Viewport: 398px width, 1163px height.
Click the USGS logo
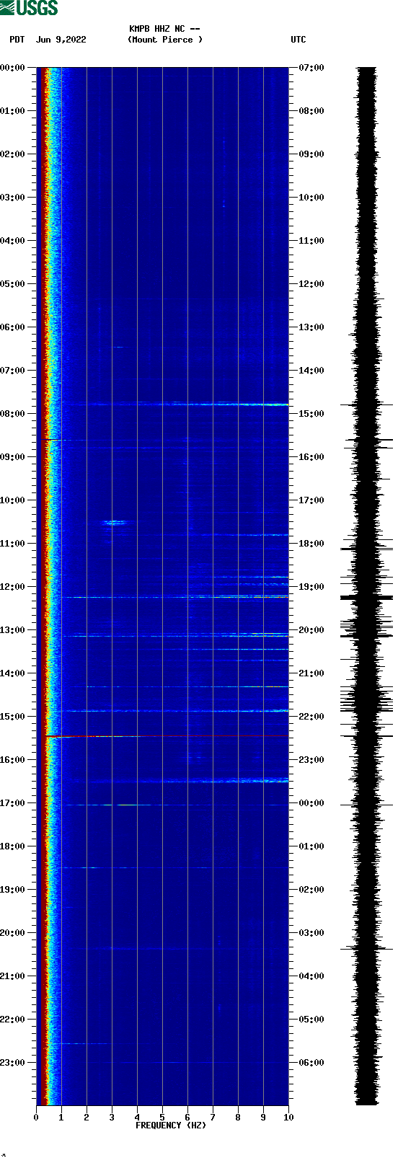tap(29, 8)
